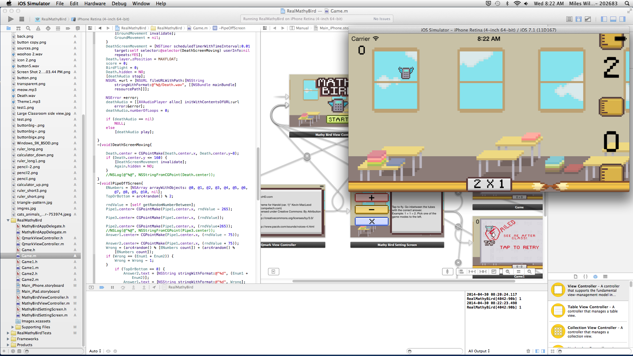Click the Run (play) button

[x=11, y=19]
